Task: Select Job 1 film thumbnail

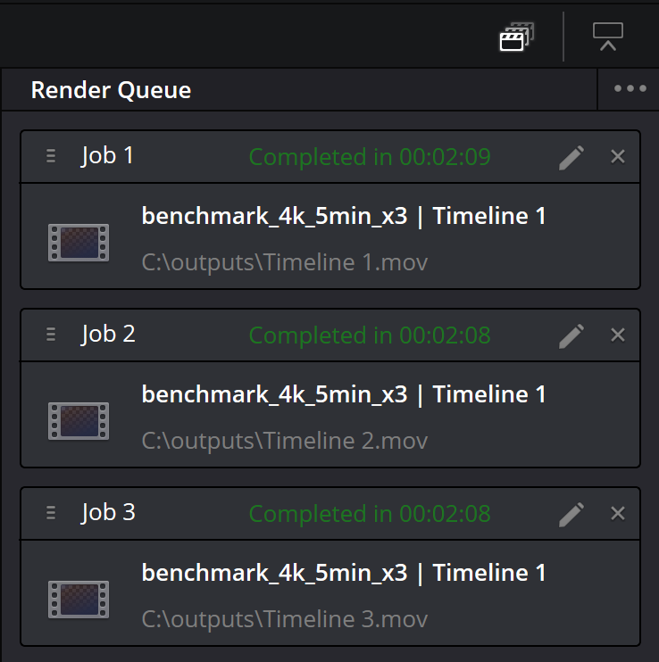Action: click(79, 243)
